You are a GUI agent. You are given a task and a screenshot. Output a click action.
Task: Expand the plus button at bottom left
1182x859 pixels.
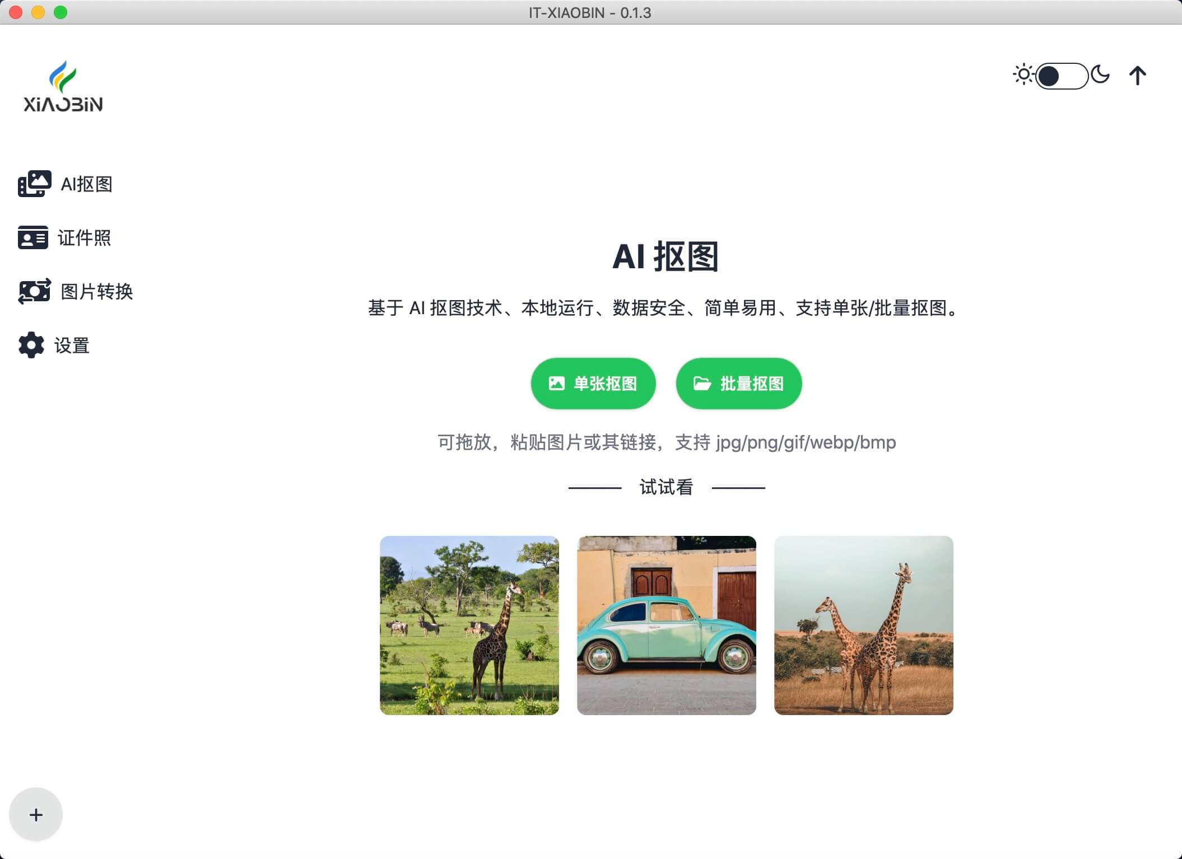[35, 815]
